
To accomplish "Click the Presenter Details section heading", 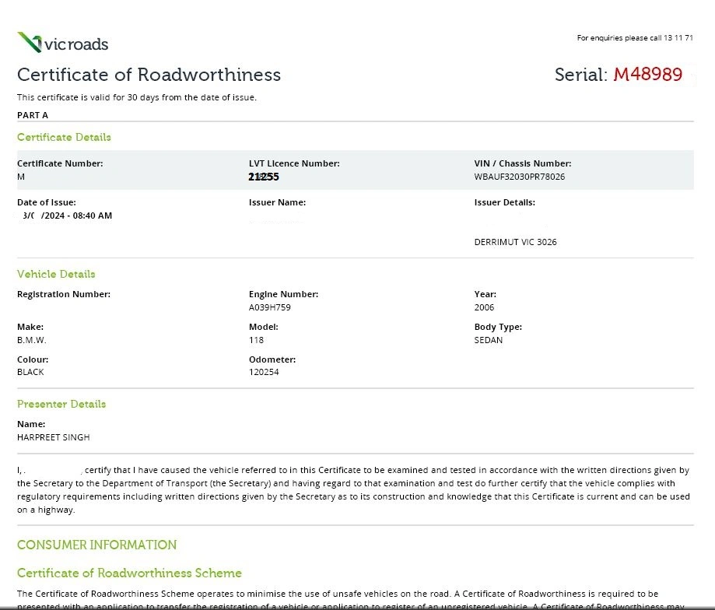I will tap(61, 404).
